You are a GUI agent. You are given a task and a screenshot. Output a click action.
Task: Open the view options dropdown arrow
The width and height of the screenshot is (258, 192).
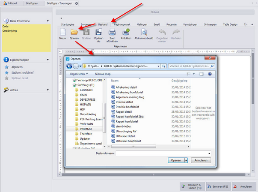coord(194,74)
